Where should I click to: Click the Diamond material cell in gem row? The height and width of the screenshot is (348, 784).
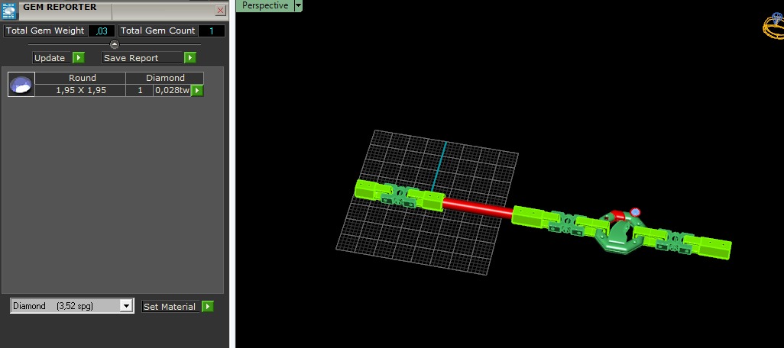(165, 78)
